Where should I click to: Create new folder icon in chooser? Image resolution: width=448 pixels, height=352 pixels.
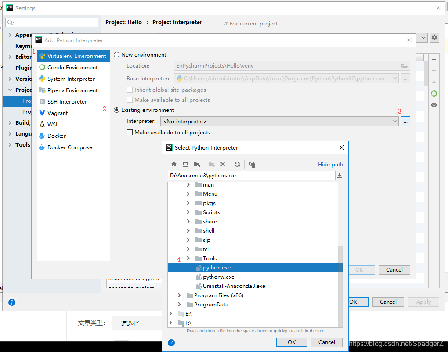pos(211,164)
